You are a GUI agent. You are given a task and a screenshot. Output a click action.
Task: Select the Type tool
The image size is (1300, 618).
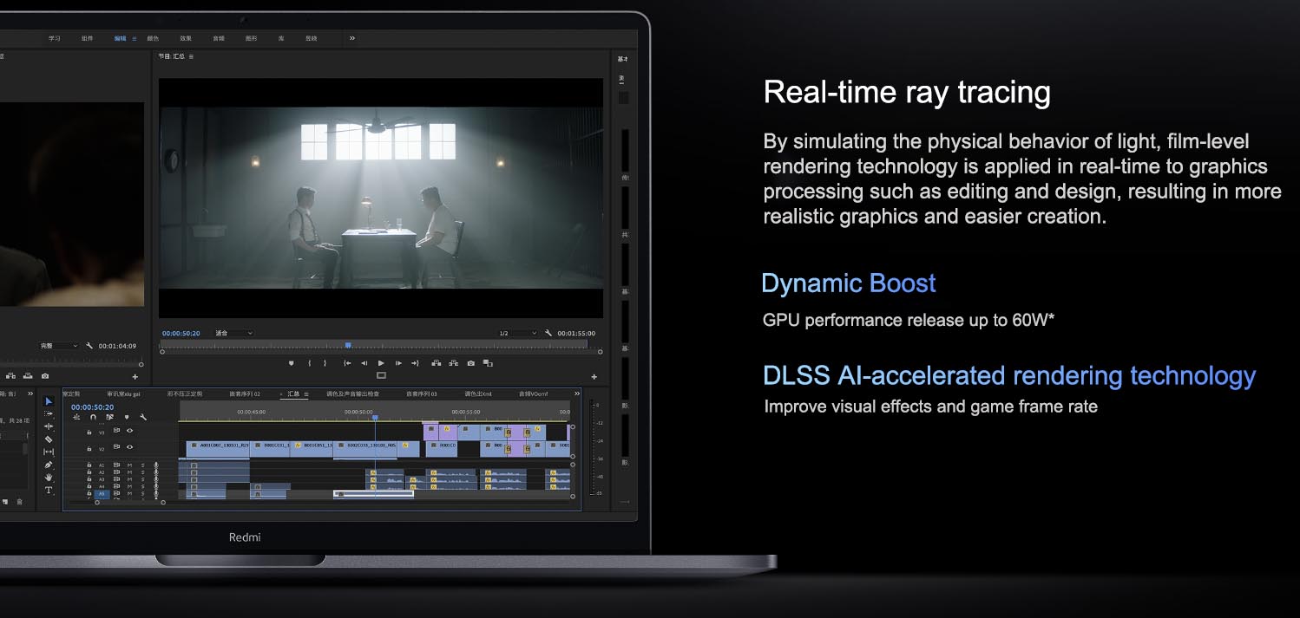(x=49, y=491)
